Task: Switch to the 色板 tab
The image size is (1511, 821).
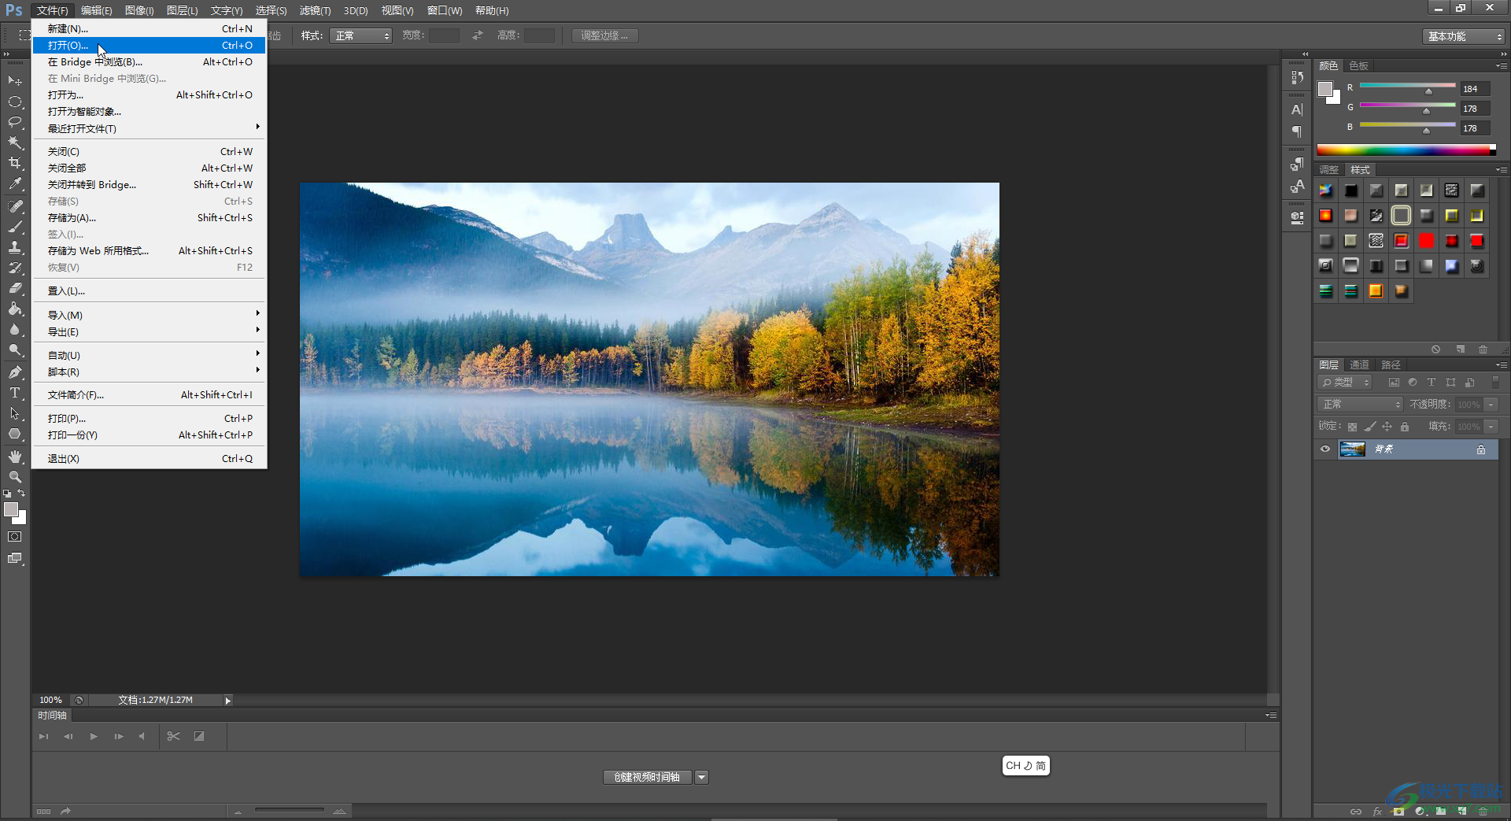Action: pyautogui.click(x=1359, y=66)
